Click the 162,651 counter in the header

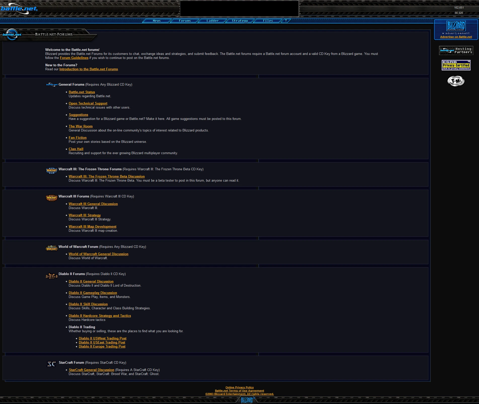[x=459, y=8]
